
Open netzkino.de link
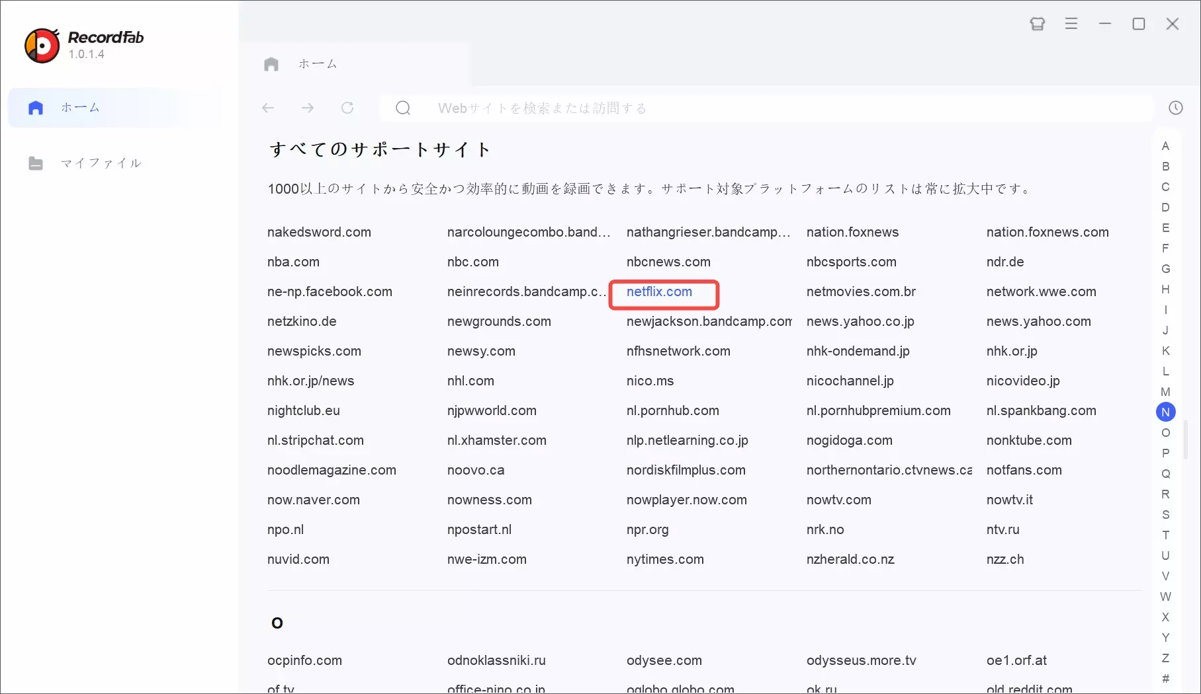[x=302, y=321]
